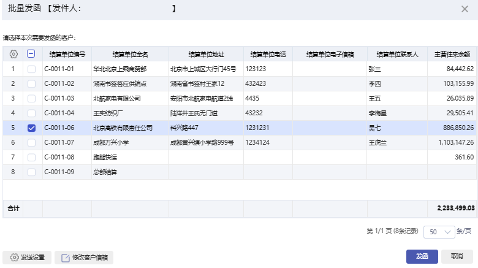
Task: Click the email cell for 湖南书签签应供销点
Action: (x=329, y=83)
